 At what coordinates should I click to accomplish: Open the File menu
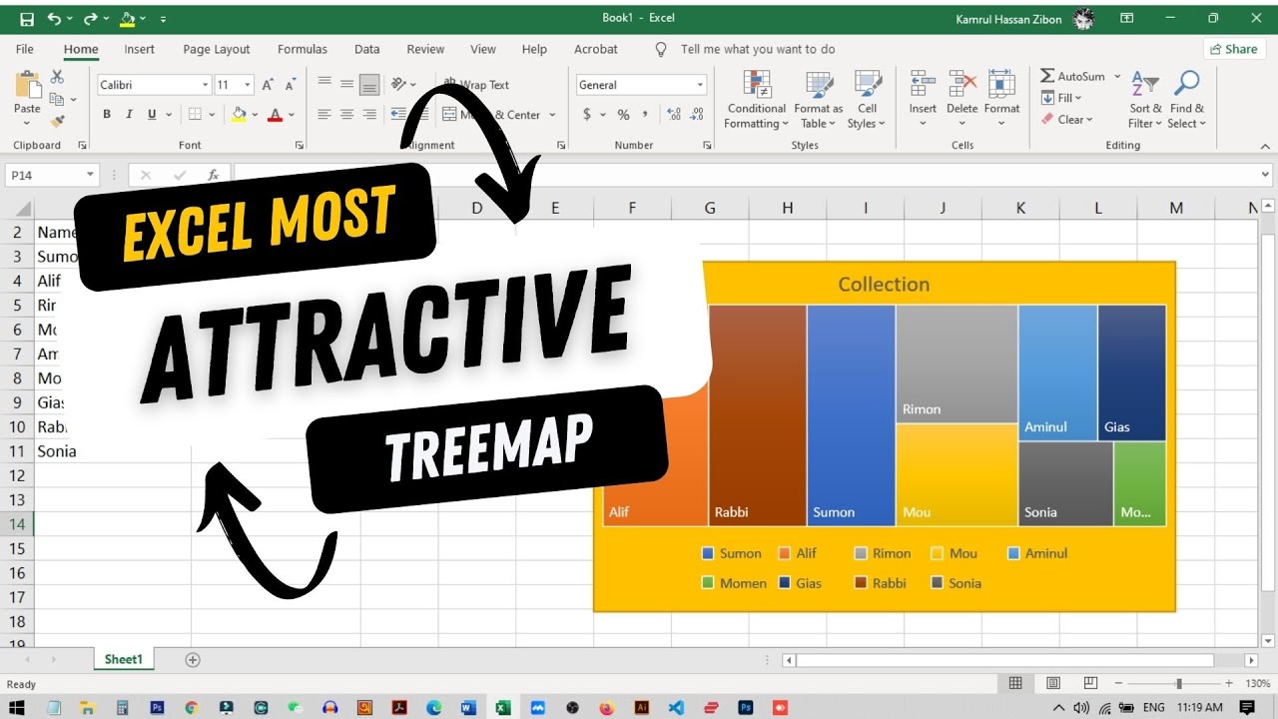[25, 49]
